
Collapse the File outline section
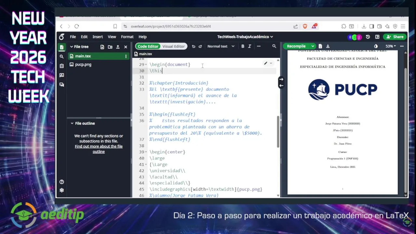[72, 123]
